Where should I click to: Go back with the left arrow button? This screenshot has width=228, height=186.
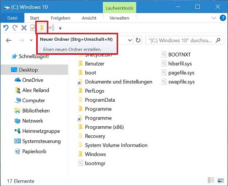tap(9, 40)
